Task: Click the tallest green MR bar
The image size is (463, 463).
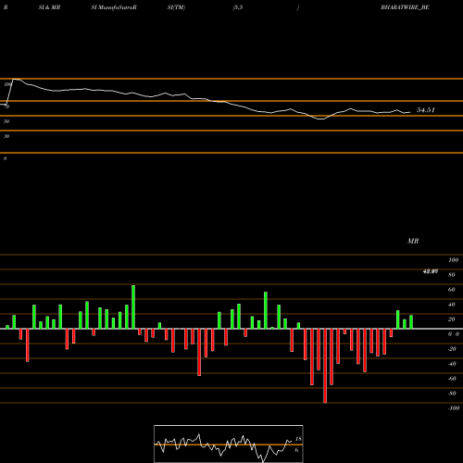Action: 133,307
